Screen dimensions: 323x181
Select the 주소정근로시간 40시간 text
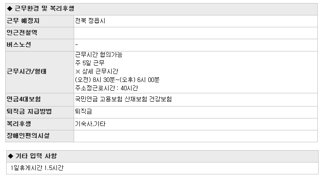106,88
